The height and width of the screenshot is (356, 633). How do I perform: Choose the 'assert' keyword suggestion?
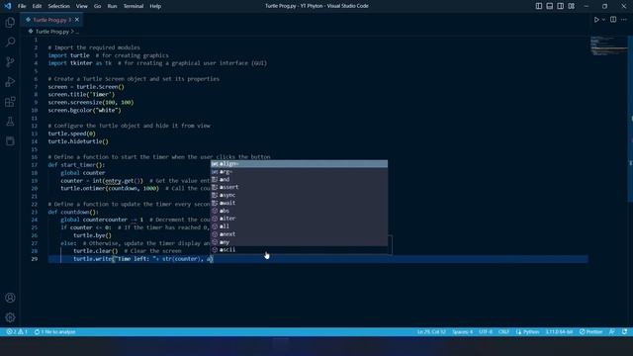pyautogui.click(x=299, y=187)
